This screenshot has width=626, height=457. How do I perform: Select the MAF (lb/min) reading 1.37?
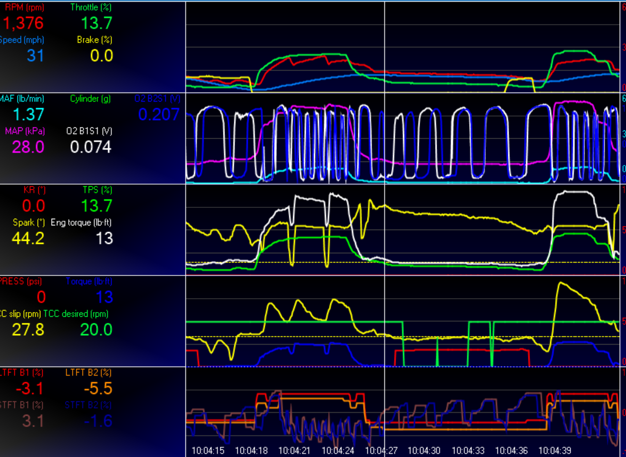point(28,115)
